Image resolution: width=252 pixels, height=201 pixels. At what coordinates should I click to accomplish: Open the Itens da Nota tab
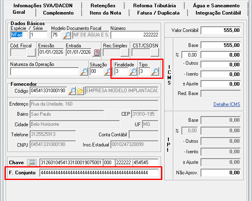point(105,13)
